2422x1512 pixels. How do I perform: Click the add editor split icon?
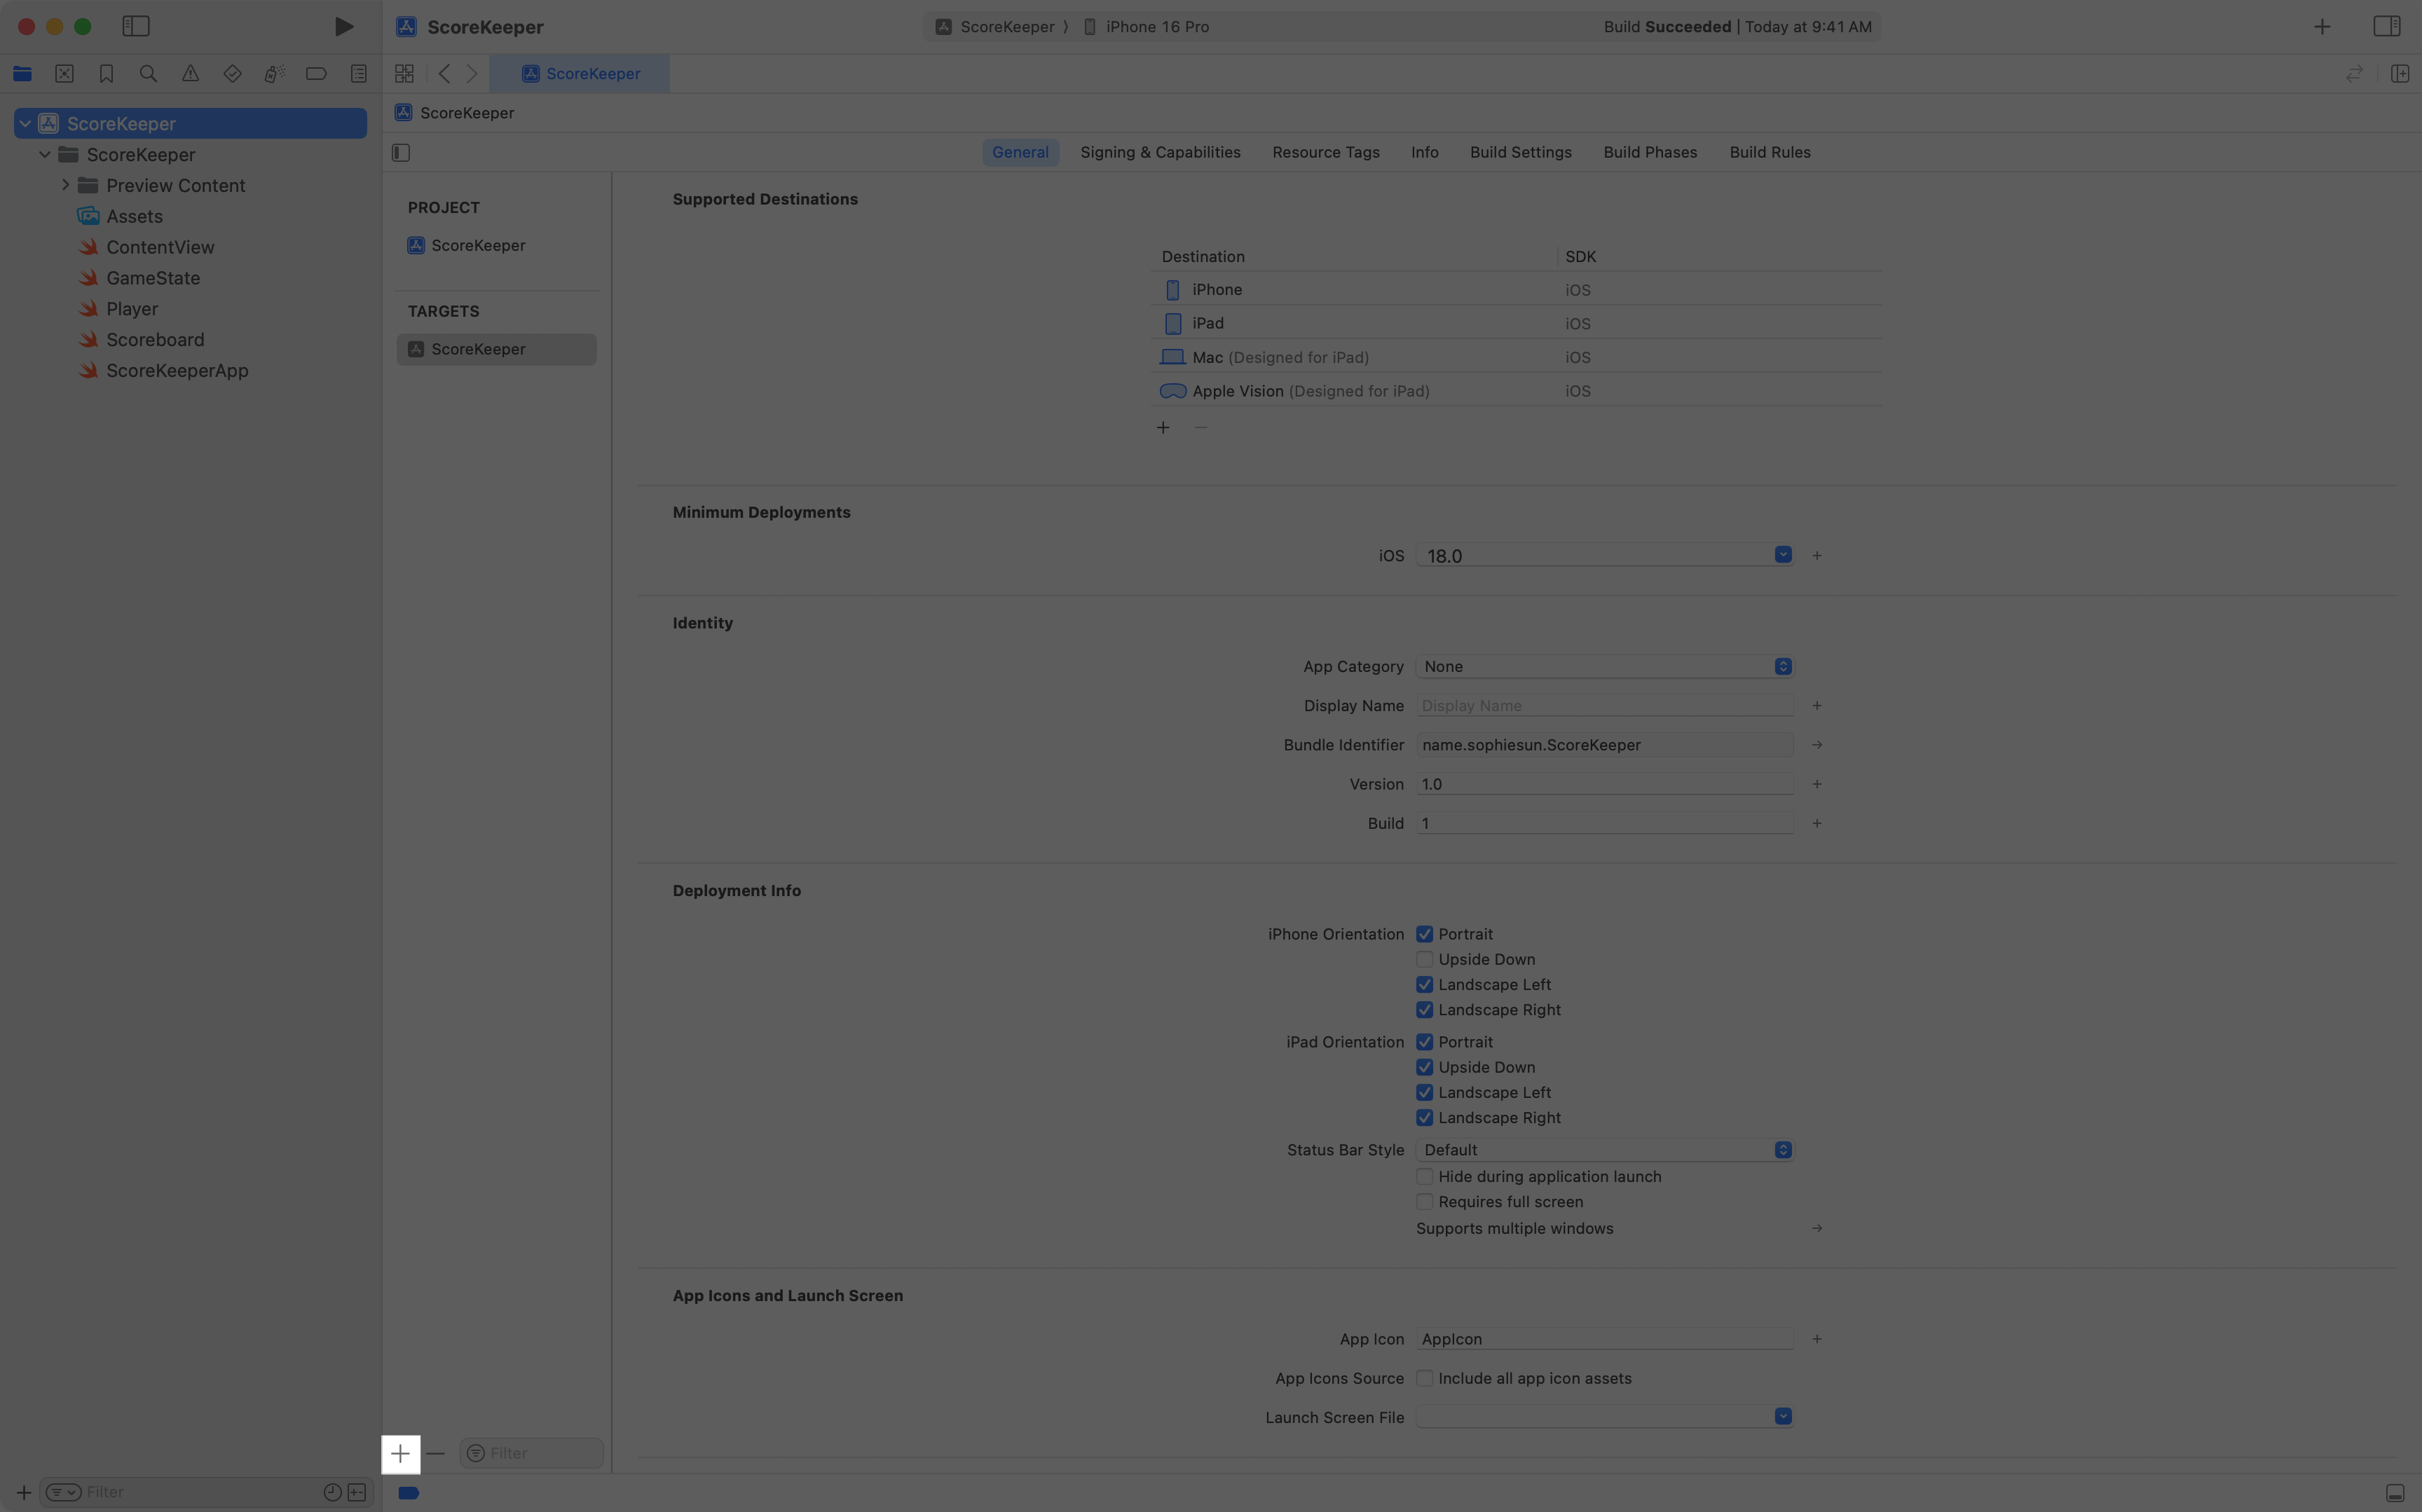[x=2400, y=74]
